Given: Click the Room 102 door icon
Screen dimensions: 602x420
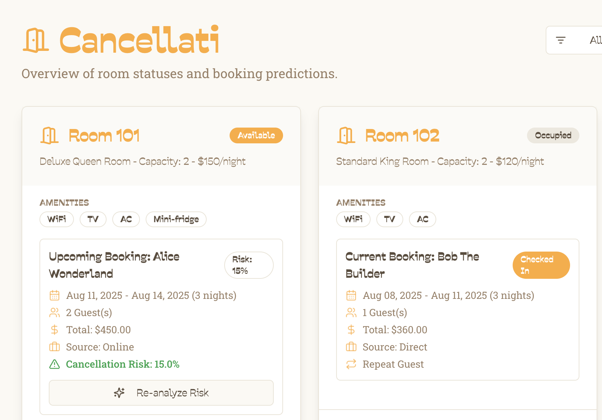Looking at the screenshot, I should click(346, 135).
